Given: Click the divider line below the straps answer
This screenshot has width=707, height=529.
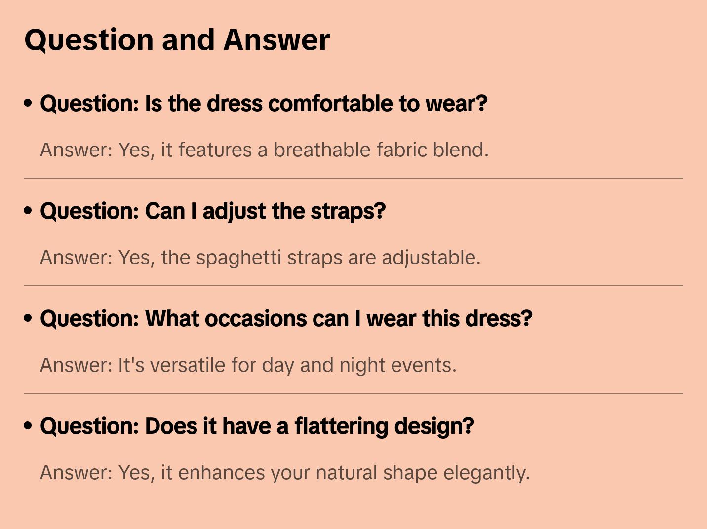Looking at the screenshot, I should click(x=353, y=286).
